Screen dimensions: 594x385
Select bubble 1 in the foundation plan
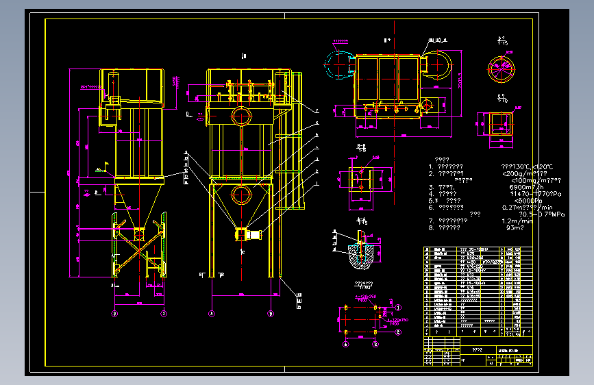pos(398,308)
